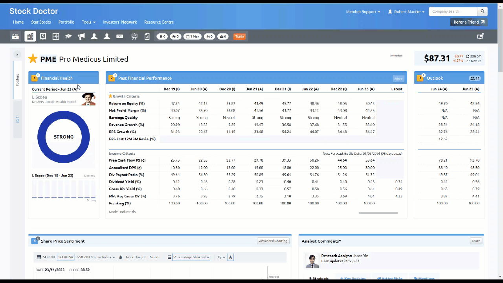Click More in Analyst Comments
This screenshot has height=283, width=503.
(476, 241)
